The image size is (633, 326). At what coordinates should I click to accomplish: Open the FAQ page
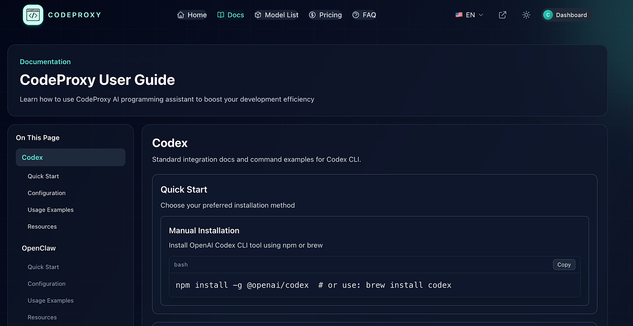[364, 15]
